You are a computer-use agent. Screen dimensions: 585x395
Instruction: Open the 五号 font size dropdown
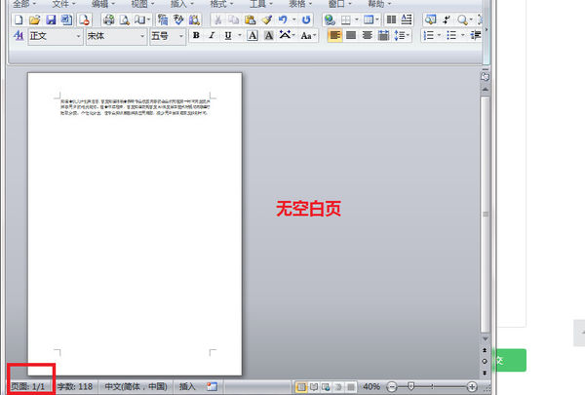[x=168, y=36]
